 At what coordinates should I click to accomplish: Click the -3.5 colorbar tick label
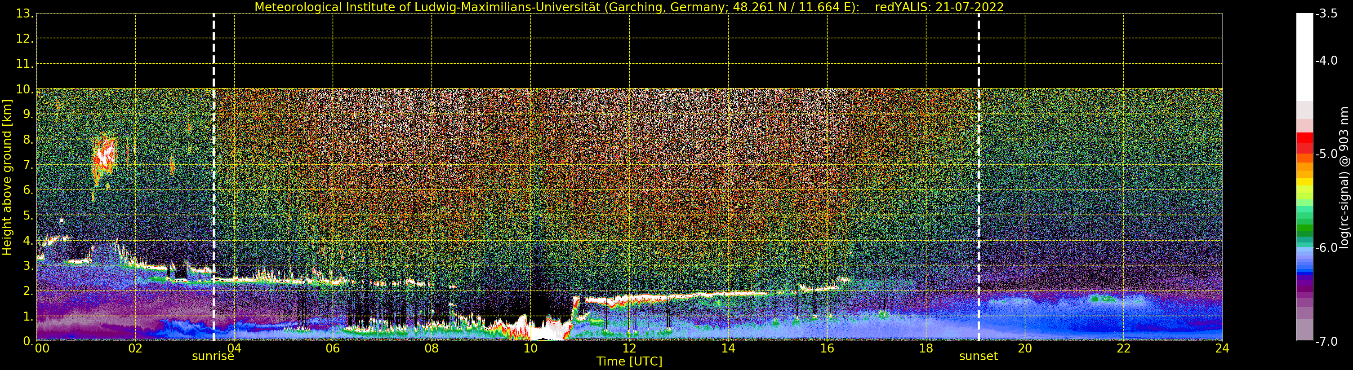tap(1326, 14)
